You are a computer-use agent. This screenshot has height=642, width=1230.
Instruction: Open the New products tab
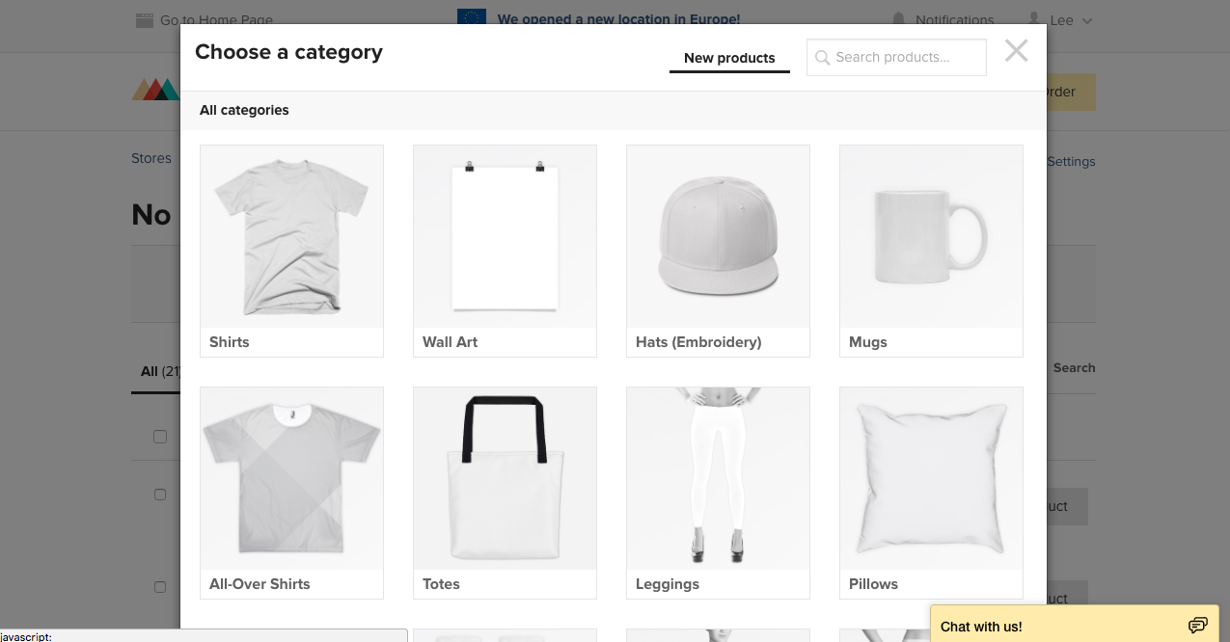coord(729,58)
